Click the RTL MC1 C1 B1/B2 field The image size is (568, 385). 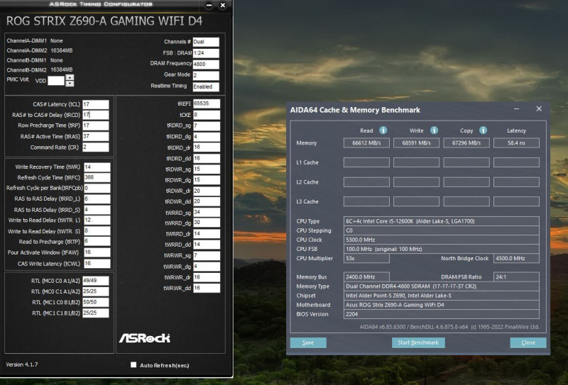coord(96,313)
